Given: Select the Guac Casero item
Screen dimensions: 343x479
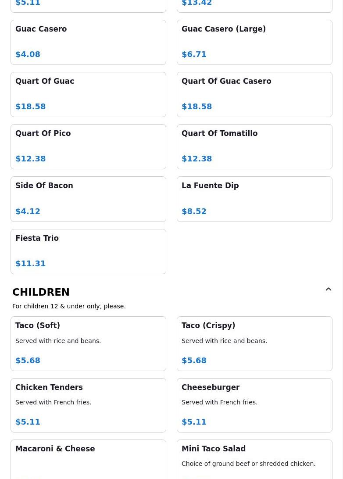Looking at the screenshot, I should pyautogui.click(x=88, y=42).
